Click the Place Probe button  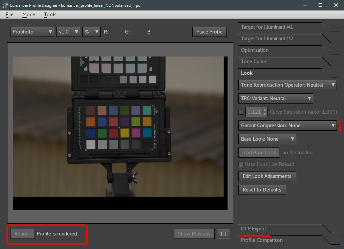click(209, 32)
